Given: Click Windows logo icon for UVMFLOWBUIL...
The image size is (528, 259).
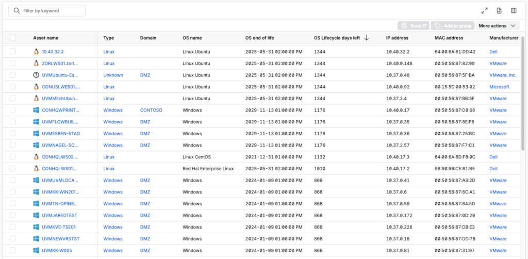Looking at the screenshot, I should tap(36, 122).
